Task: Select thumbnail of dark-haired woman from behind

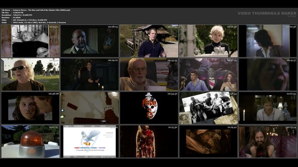Action: click(268, 41)
